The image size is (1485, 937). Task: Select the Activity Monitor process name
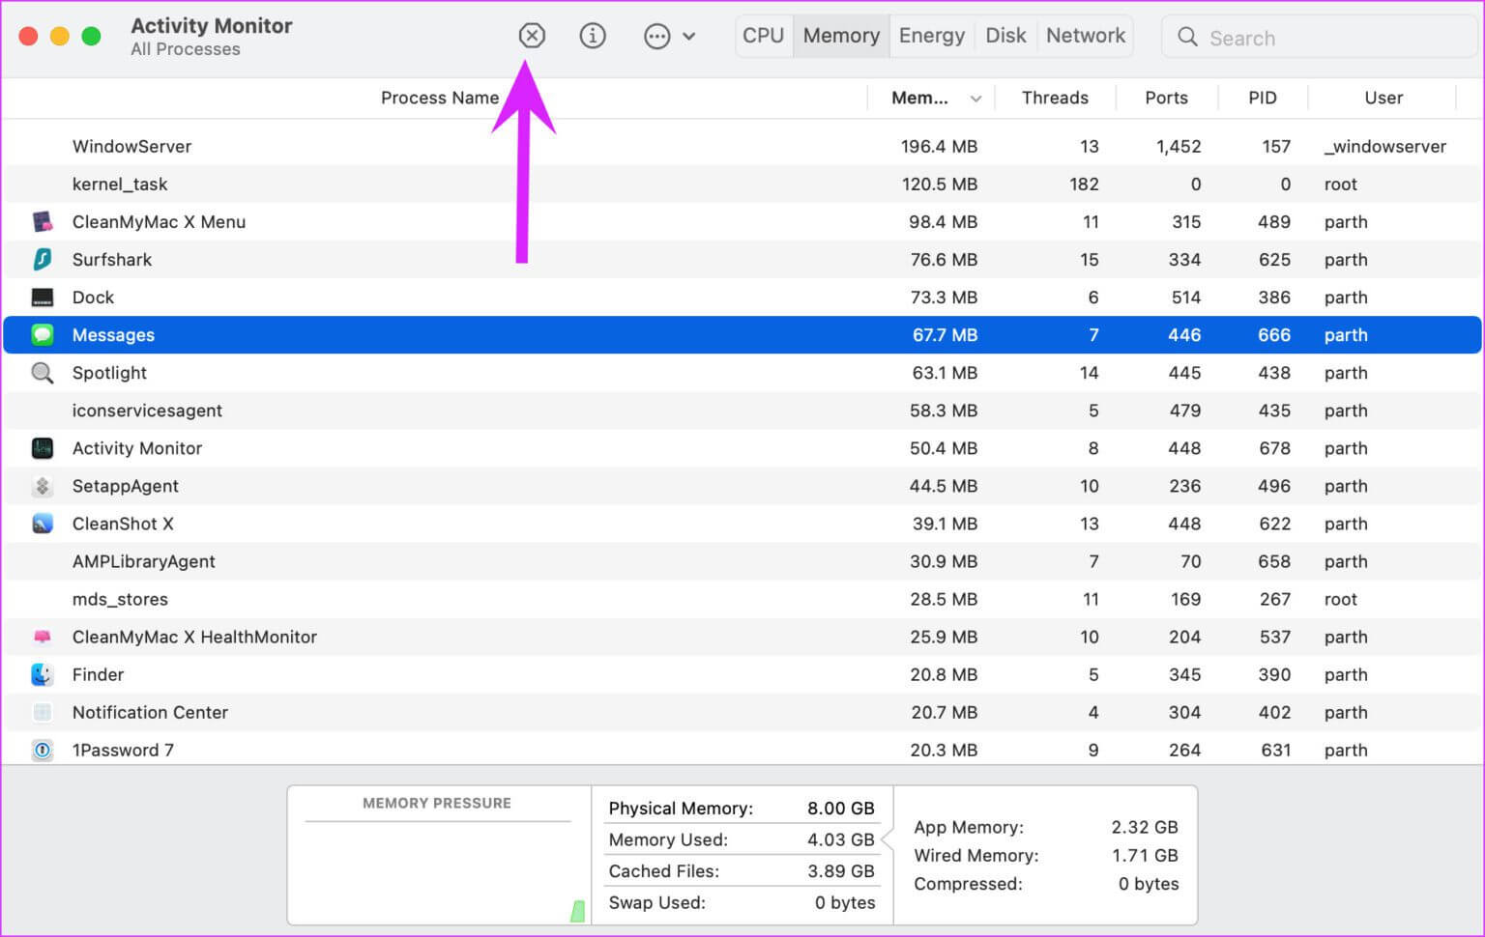coord(137,448)
